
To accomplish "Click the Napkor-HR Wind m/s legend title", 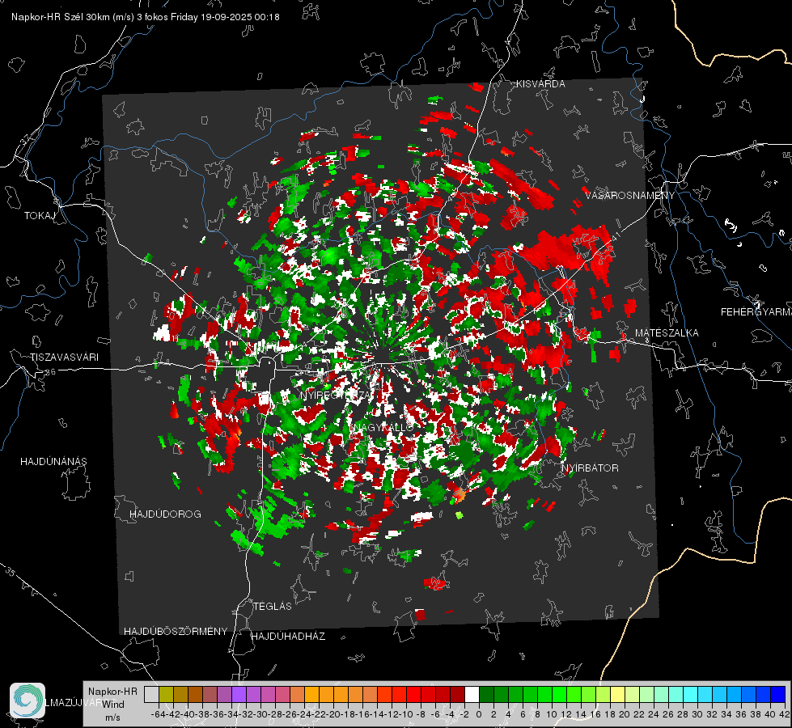I will coord(112,705).
